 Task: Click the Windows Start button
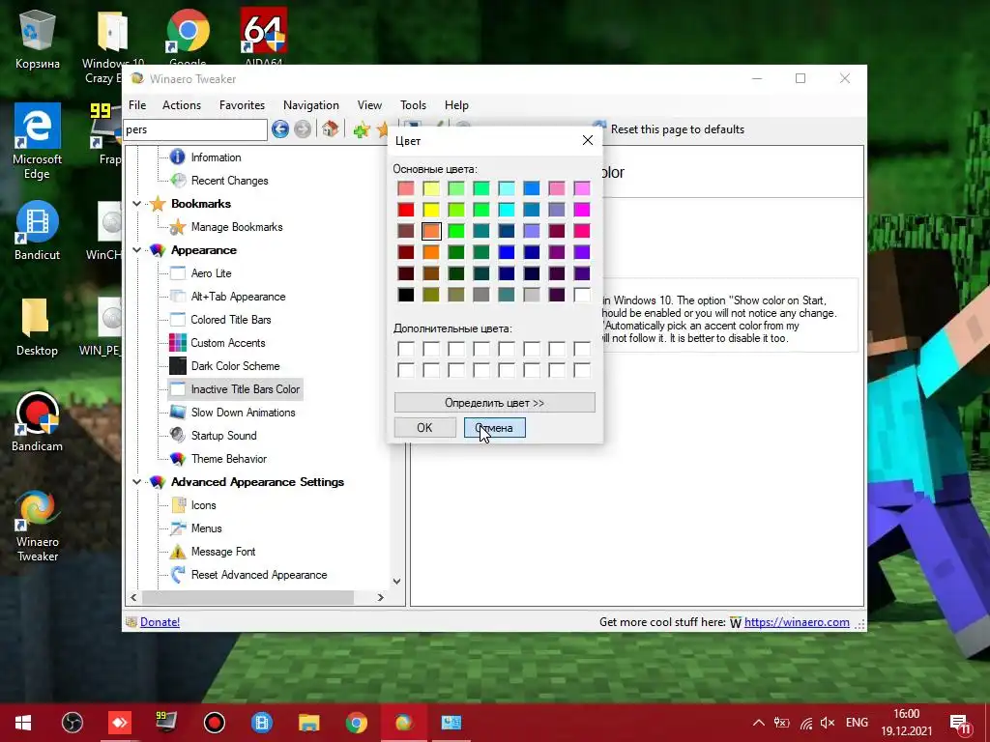tap(23, 723)
